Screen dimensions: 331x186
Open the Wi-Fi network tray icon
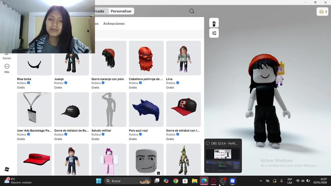[x=298, y=181]
